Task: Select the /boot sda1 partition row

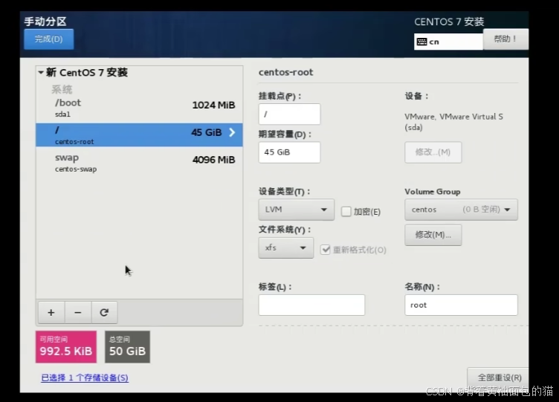Action: [x=139, y=108]
